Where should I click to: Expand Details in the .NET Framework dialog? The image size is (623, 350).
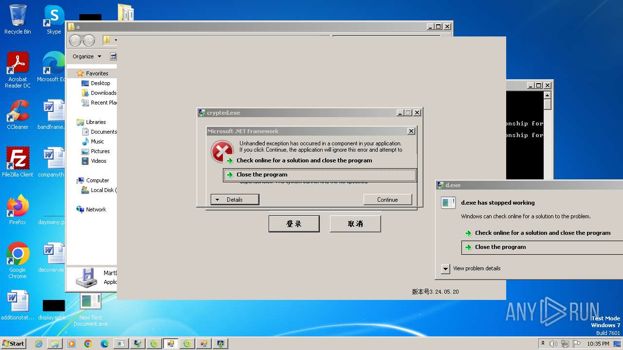(235, 199)
